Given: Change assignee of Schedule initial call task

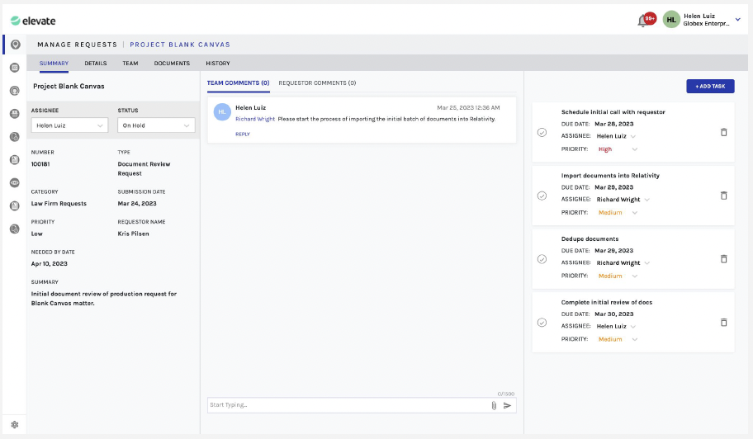Looking at the screenshot, I should [616, 136].
